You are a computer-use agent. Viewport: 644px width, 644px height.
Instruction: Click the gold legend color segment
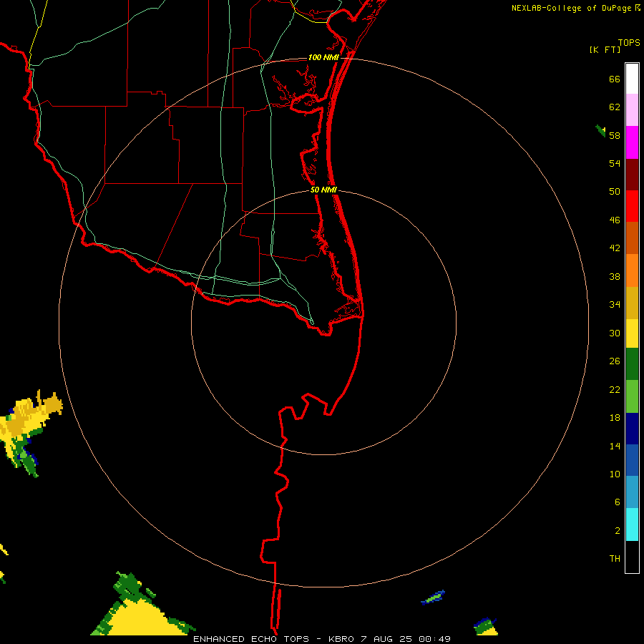click(x=632, y=303)
